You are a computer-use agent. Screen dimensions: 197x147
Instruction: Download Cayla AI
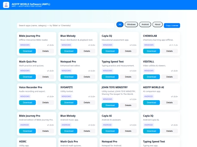click(x=110, y=131)
